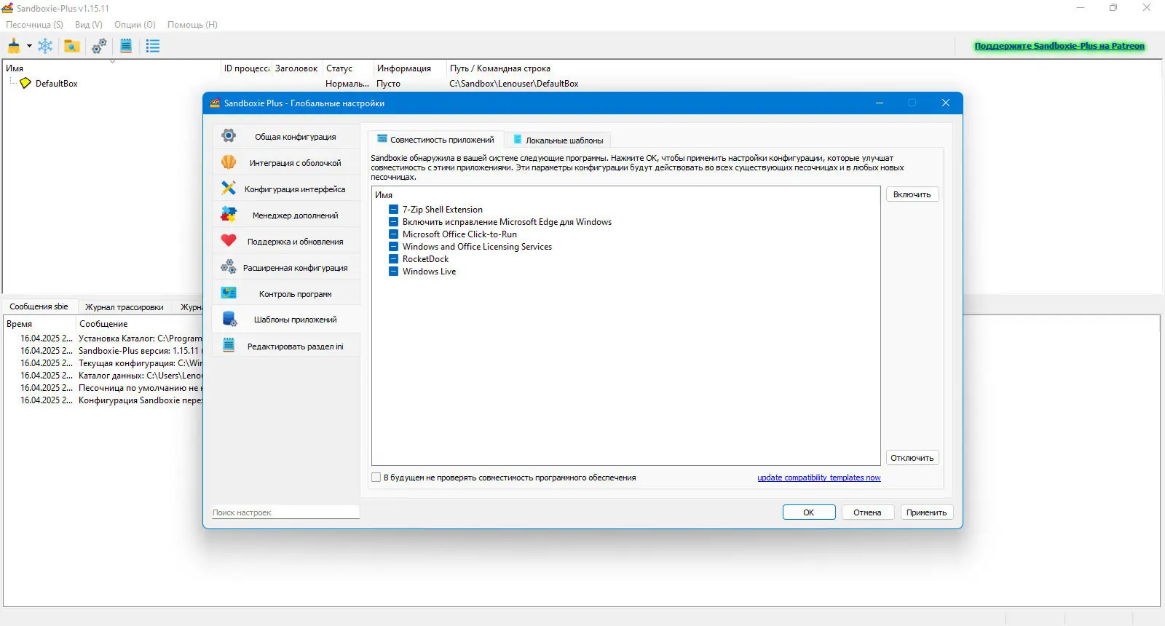
Task: Click the Информация column header
Action: point(409,68)
